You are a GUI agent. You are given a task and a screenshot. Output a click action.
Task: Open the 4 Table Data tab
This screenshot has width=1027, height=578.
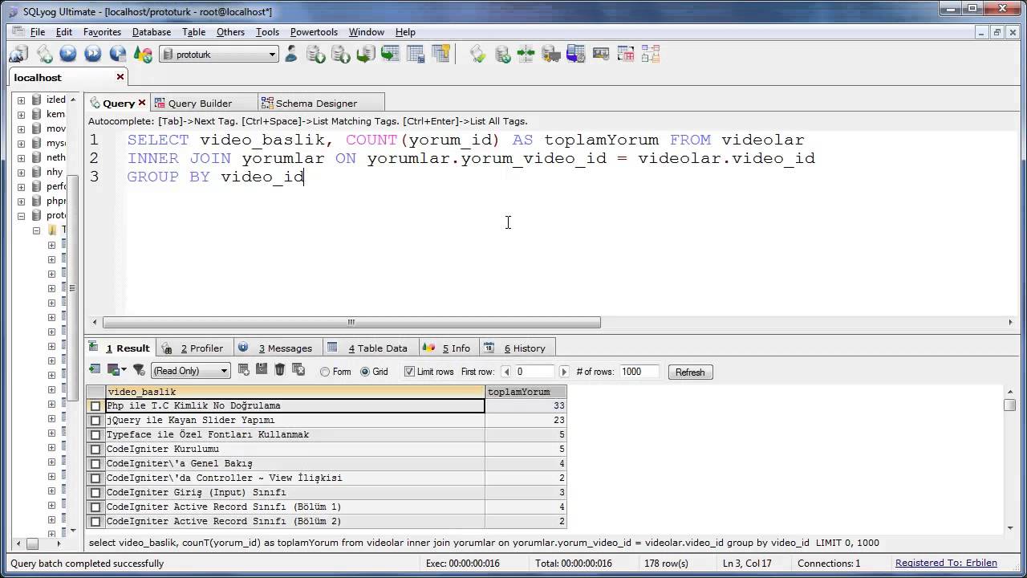tap(370, 348)
